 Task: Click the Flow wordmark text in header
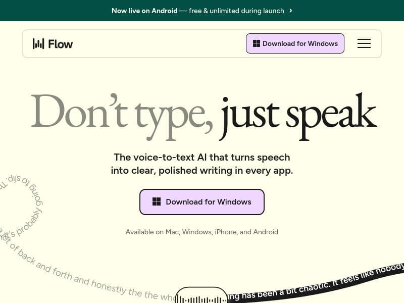pyautogui.click(x=61, y=44)
